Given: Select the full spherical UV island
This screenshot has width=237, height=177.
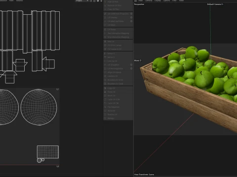Looking at the screenshot, I should (39, 107).
